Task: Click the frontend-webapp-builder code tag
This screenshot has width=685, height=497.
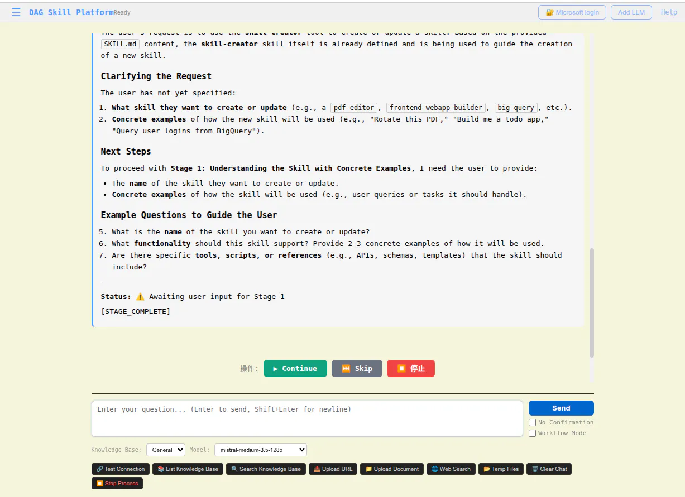Action: (436, 108)
